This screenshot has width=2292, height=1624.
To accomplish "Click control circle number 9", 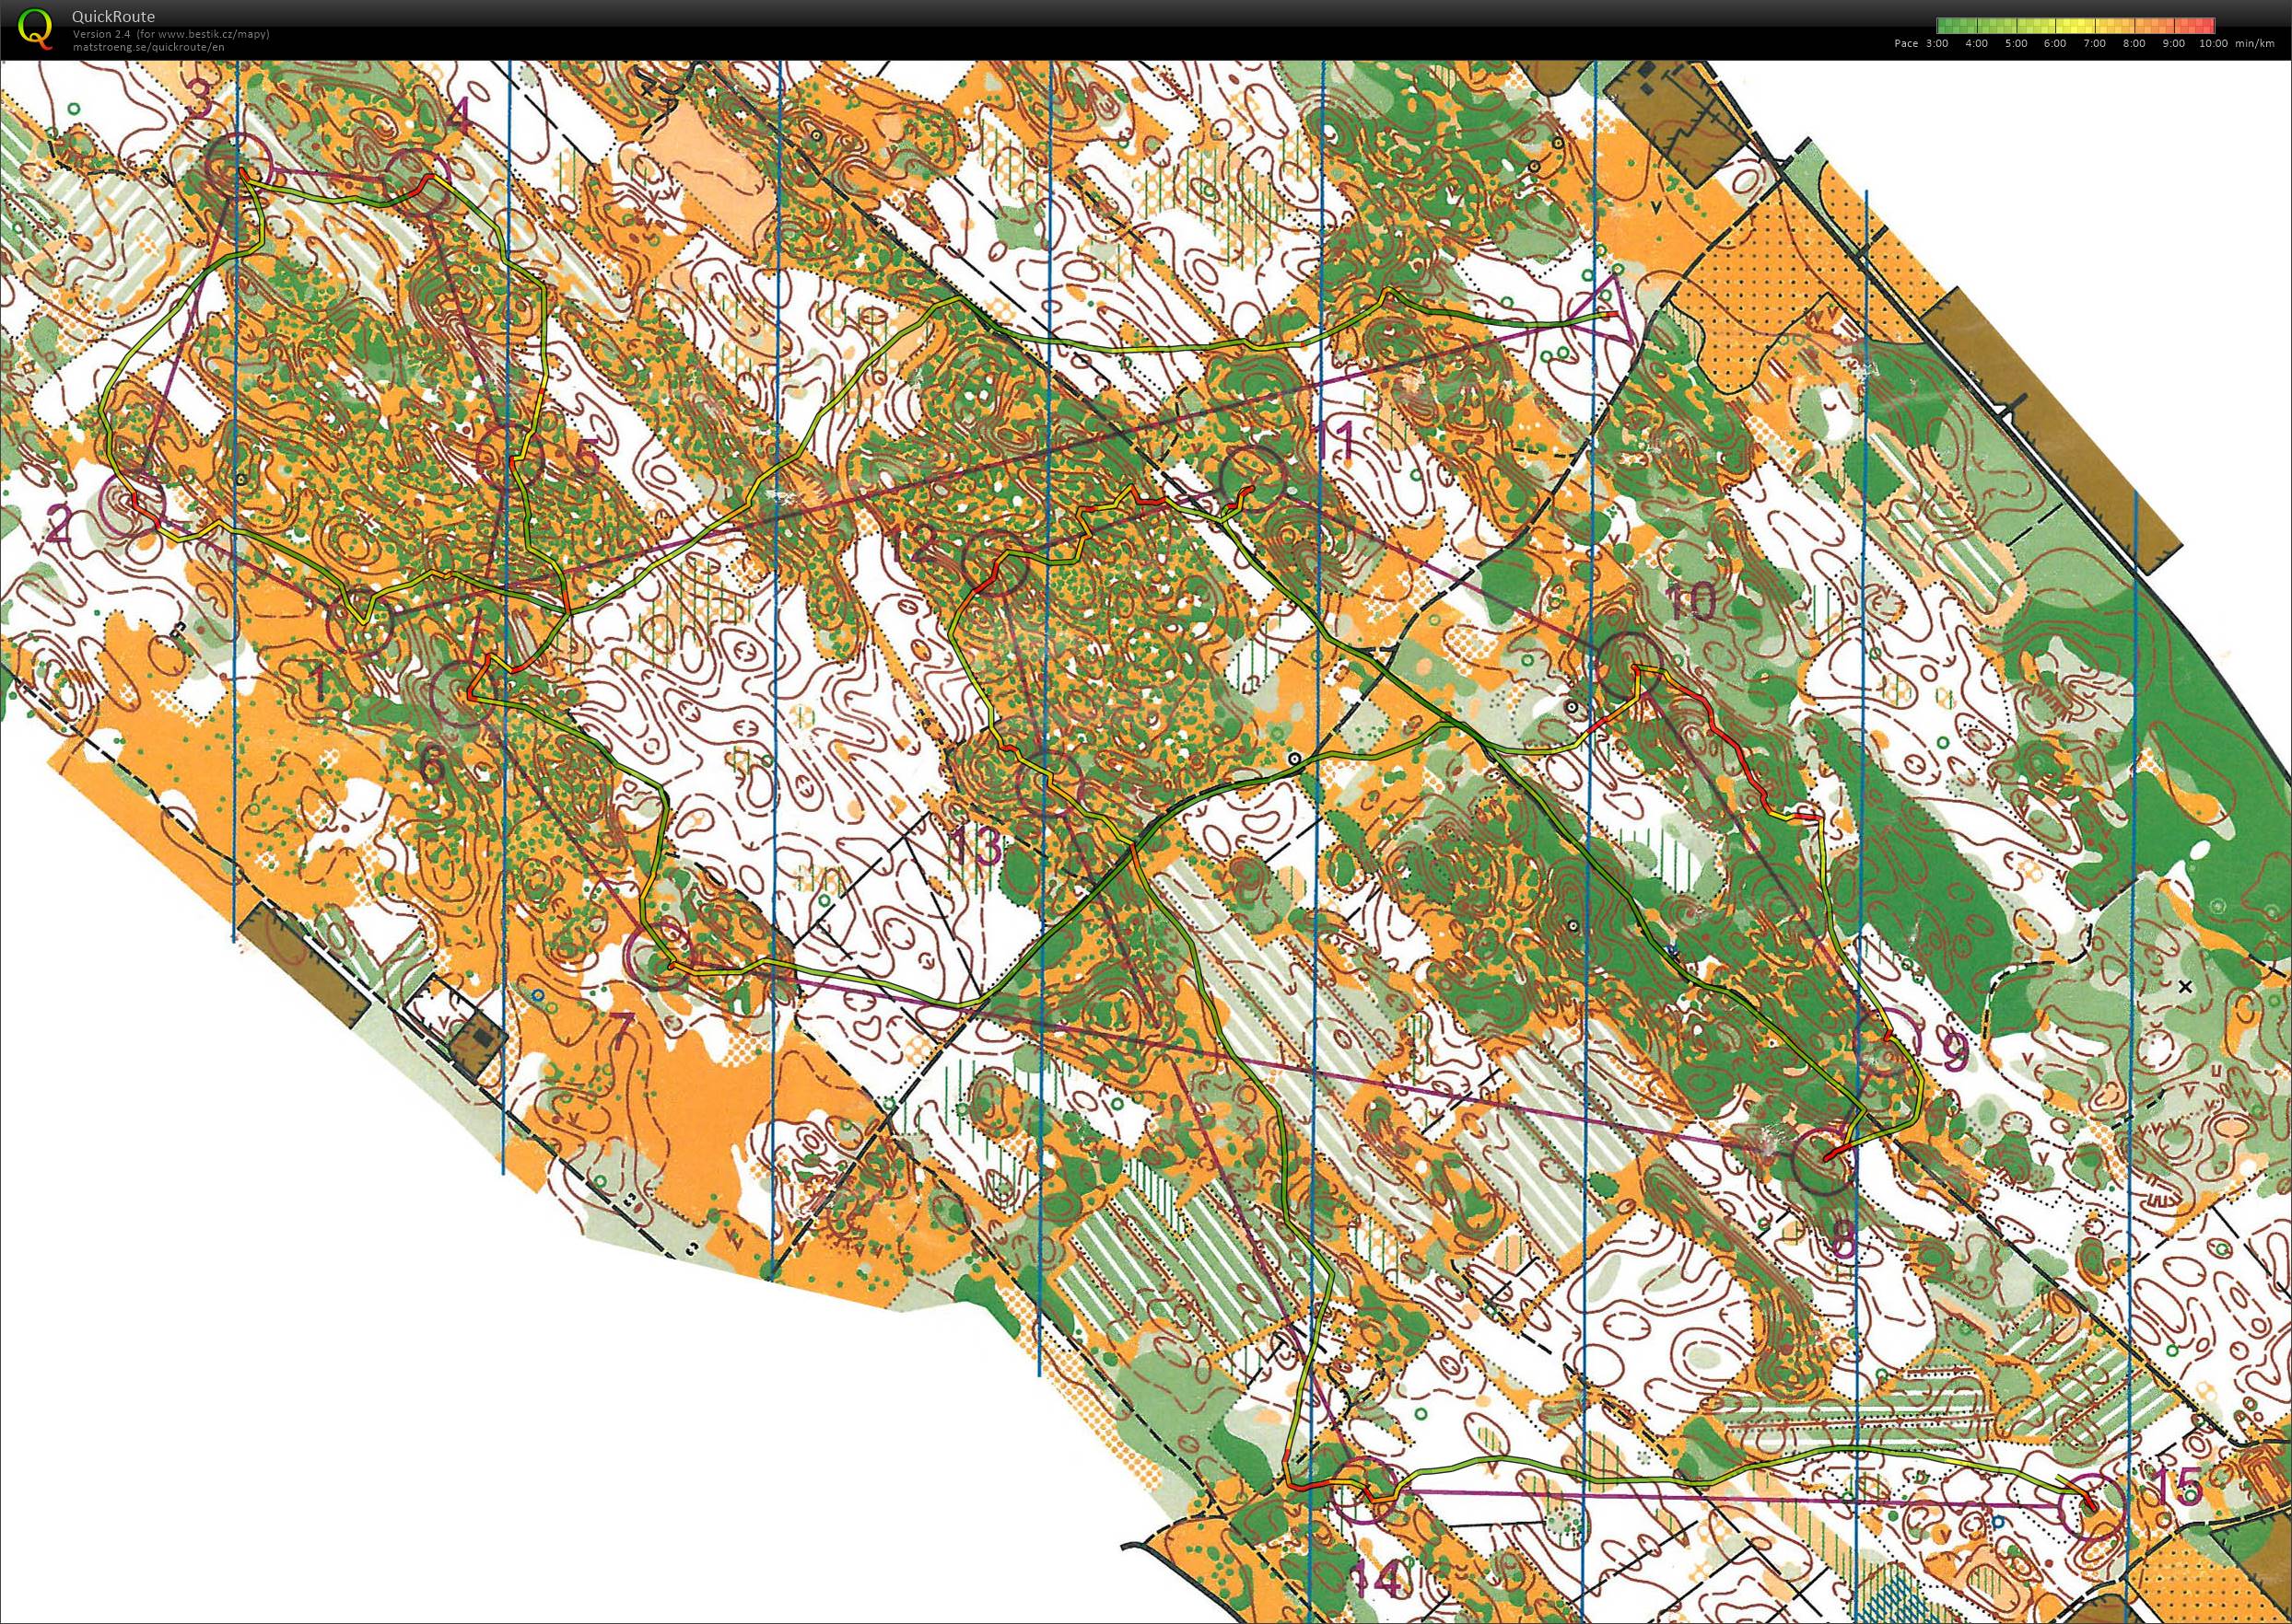I will [x=1888, y=1041].
